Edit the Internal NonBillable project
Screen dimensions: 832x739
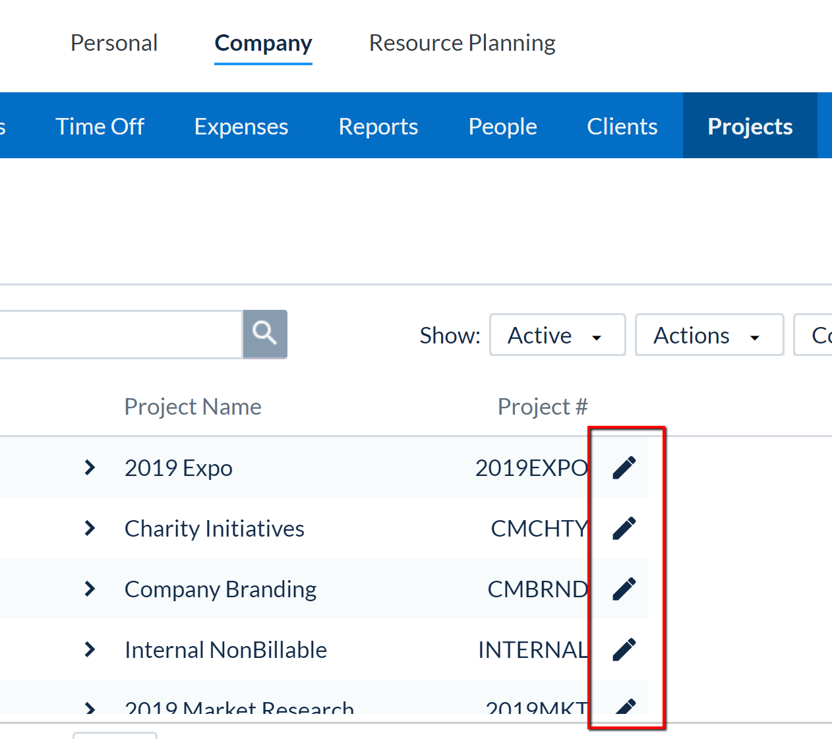point(624,649)
